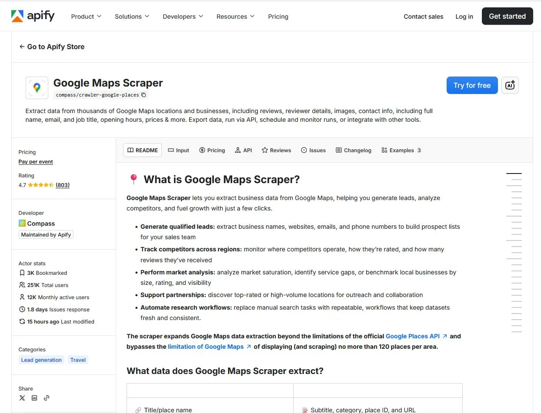Select the Changelog tab

pos(354,150)
